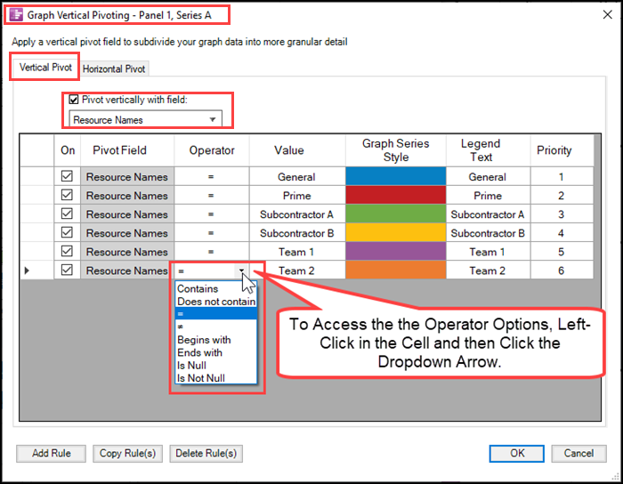623x484 pixels.
Task: Choose Is Not Null operator
Action: coord(216,378)
